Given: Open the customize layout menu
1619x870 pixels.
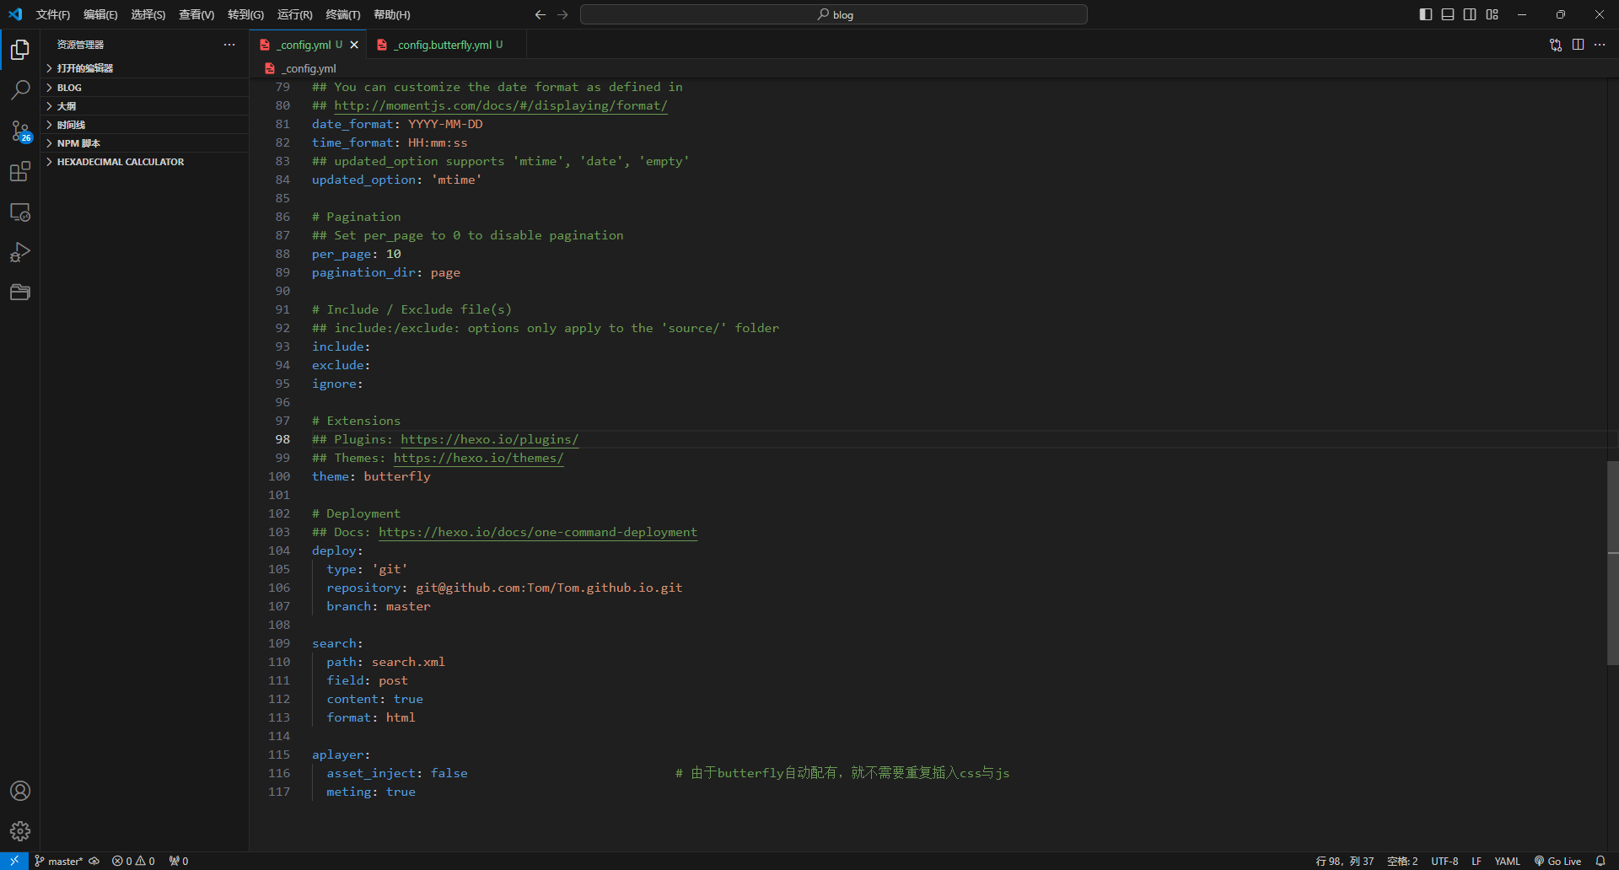Looking at the screenshot, I should click(x=1493, y=14).
